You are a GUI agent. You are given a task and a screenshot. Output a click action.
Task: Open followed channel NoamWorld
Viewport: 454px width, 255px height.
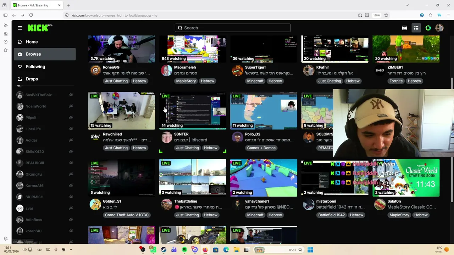click(45, 106)
